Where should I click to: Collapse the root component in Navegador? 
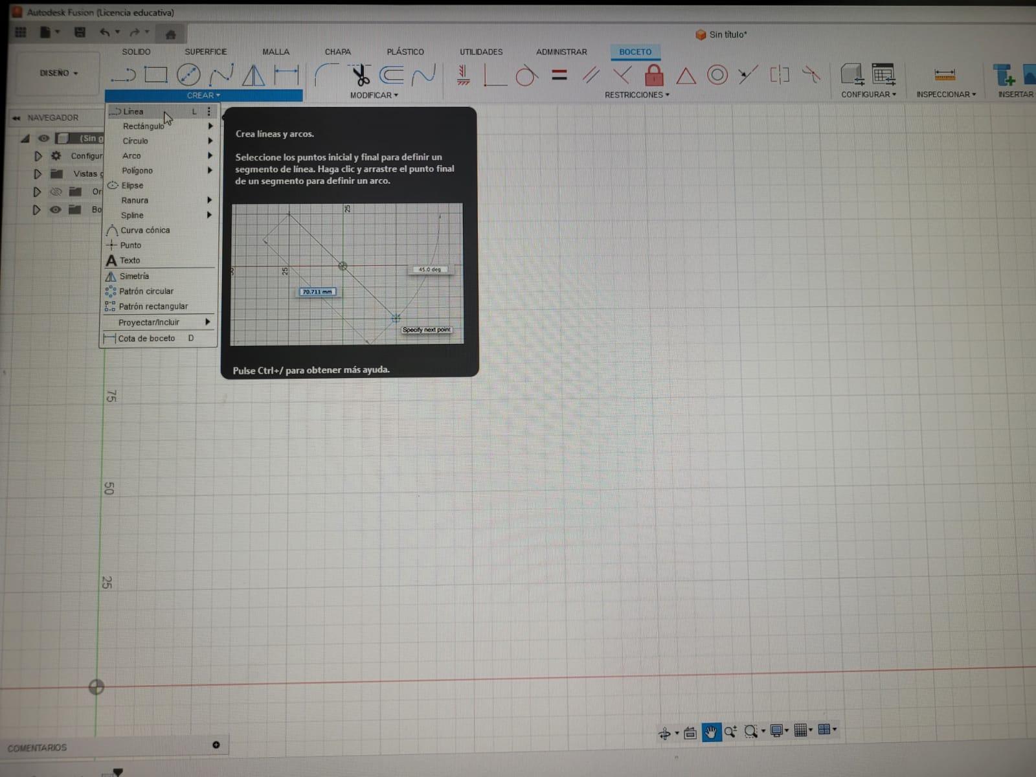25,139
